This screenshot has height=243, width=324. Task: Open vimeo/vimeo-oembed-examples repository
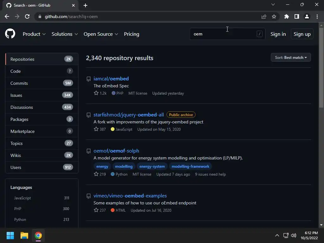[130, 196]
